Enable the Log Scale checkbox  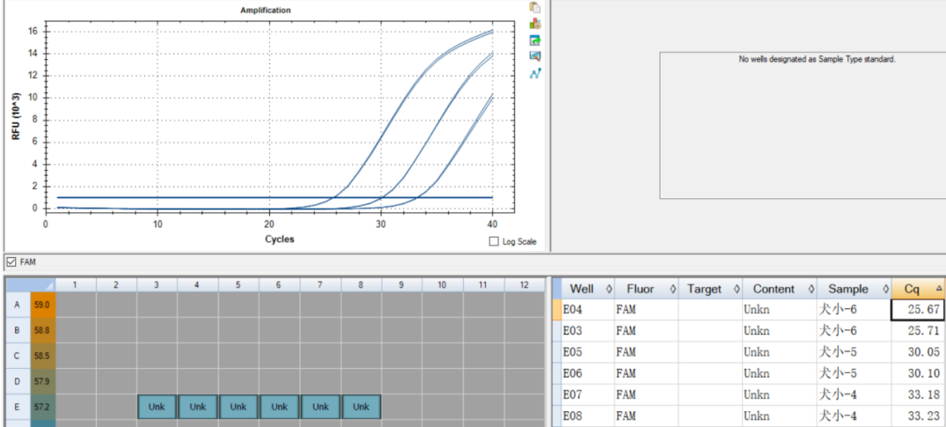pos(494,241)
